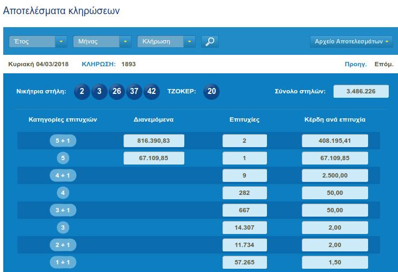This screenshot has width=398, height=272.
Task: Click the Τζόκερ number ball 20
Action: point(212,91)
